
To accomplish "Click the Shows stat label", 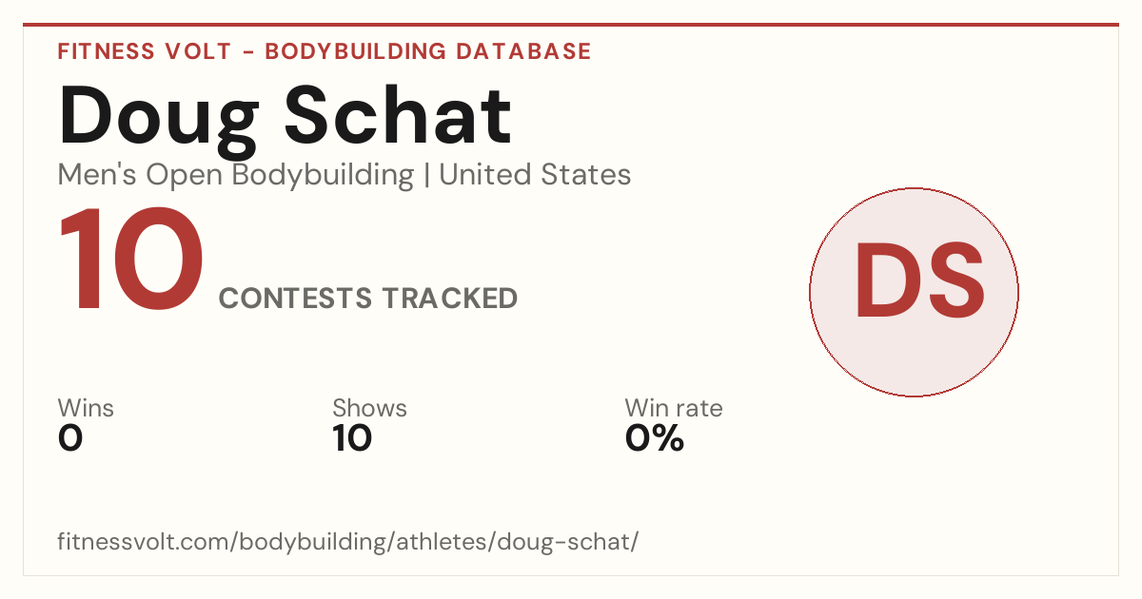I will (x=369, y=409).
